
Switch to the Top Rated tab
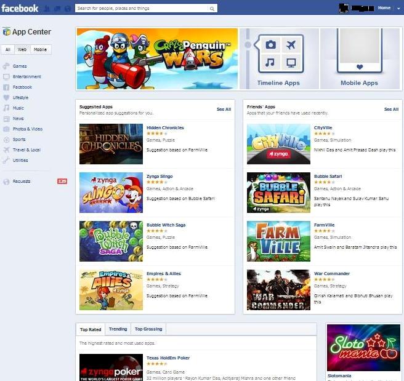coord(91,329)
